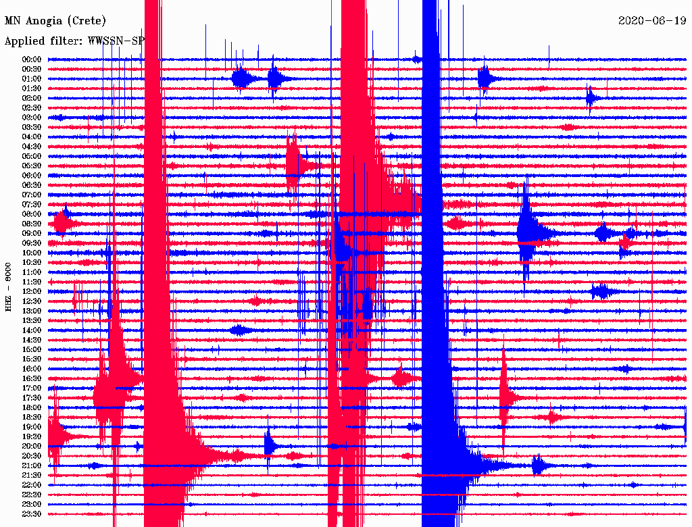Image resolution: width=692 pixels, height=527 pixels.
Task: Click the 21:00 time label
Action: (32, 466)
